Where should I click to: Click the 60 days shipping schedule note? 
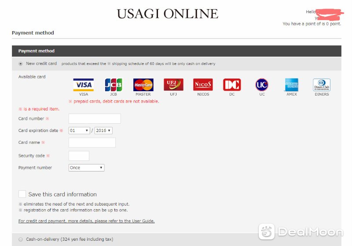[x=138, y=64]
